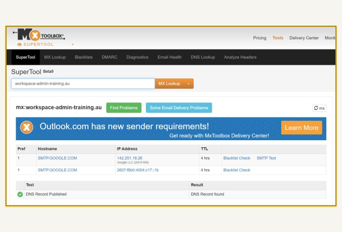Click the DNS Record found result
Viewport: 342px width, 232px height.
tap(208, 194)
